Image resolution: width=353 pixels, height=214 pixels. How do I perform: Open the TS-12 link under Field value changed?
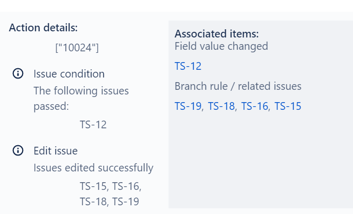tap(188, 66)
